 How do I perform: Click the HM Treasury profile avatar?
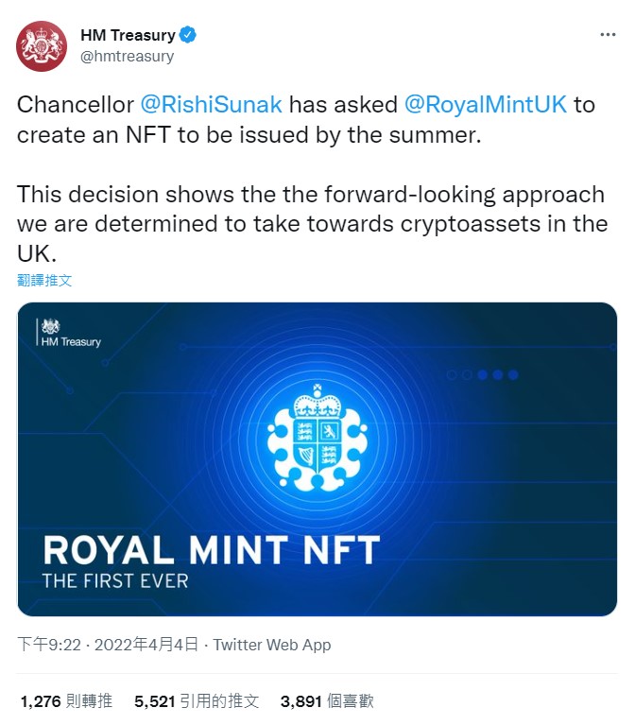(x=43, y=44)
